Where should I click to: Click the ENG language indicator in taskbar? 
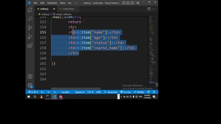click(141, 96)
